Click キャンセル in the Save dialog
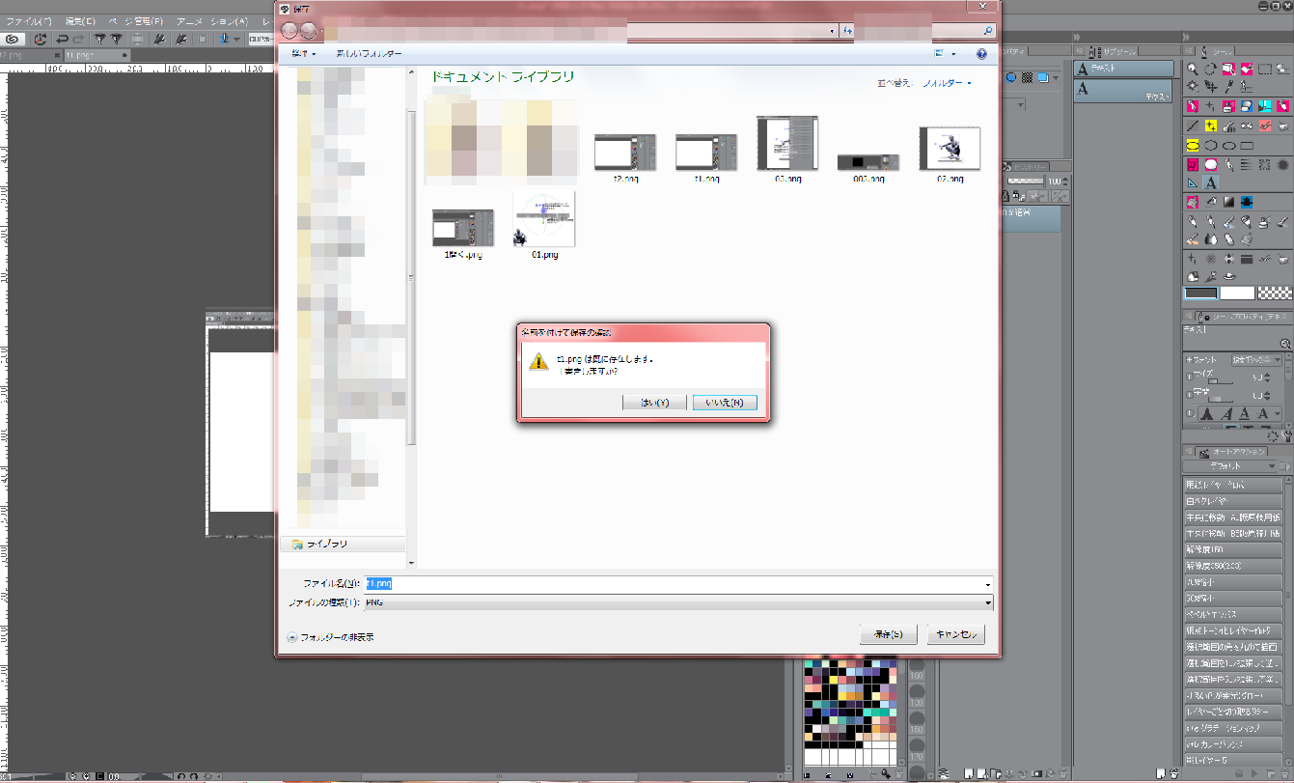This screenshot has height=783, width=1294. [x=955, y=634]
